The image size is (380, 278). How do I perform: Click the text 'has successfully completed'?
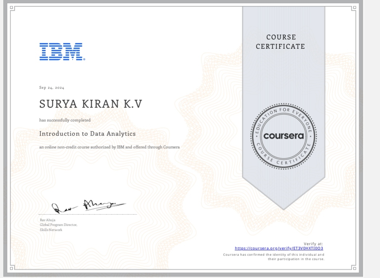click(65, 120)
